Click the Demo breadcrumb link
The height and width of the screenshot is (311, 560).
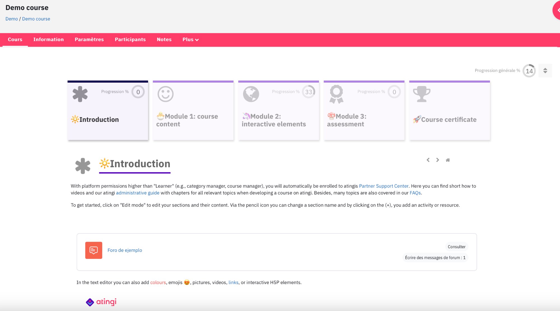[x=11, y=19]
